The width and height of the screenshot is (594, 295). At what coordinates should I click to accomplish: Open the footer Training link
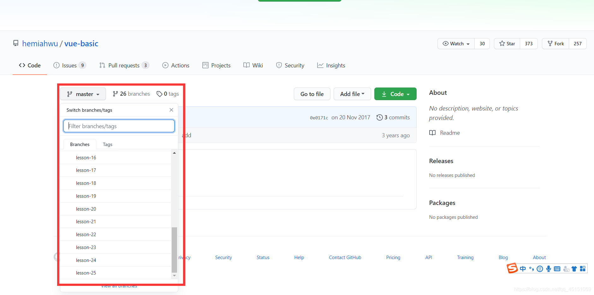point(465,258)
